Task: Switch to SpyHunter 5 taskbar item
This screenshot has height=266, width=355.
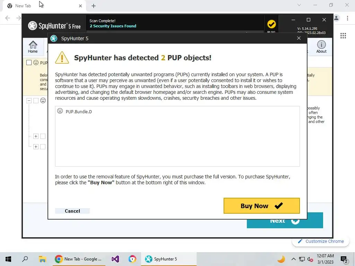Action: click(169, 259)
